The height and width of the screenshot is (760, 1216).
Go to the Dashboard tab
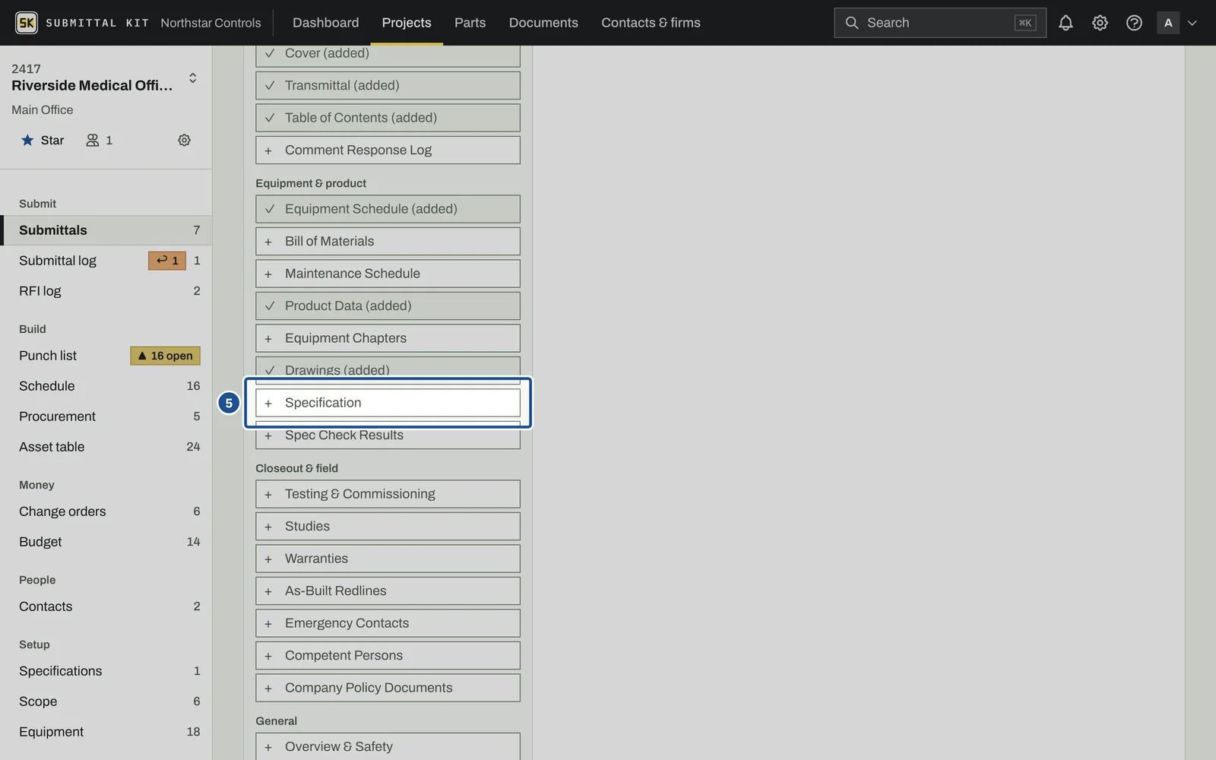[325, 23]
